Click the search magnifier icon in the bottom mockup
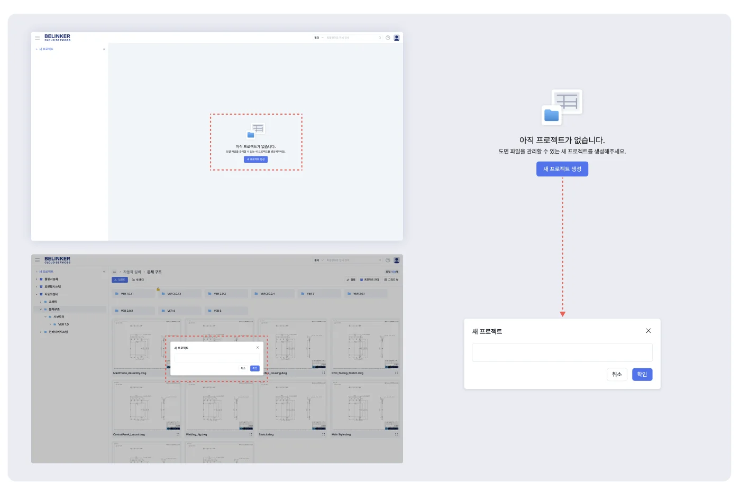The height and width of the screenshot is (494, 740). [380, 260]
